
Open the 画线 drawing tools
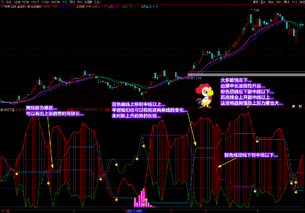coord(287,2)
